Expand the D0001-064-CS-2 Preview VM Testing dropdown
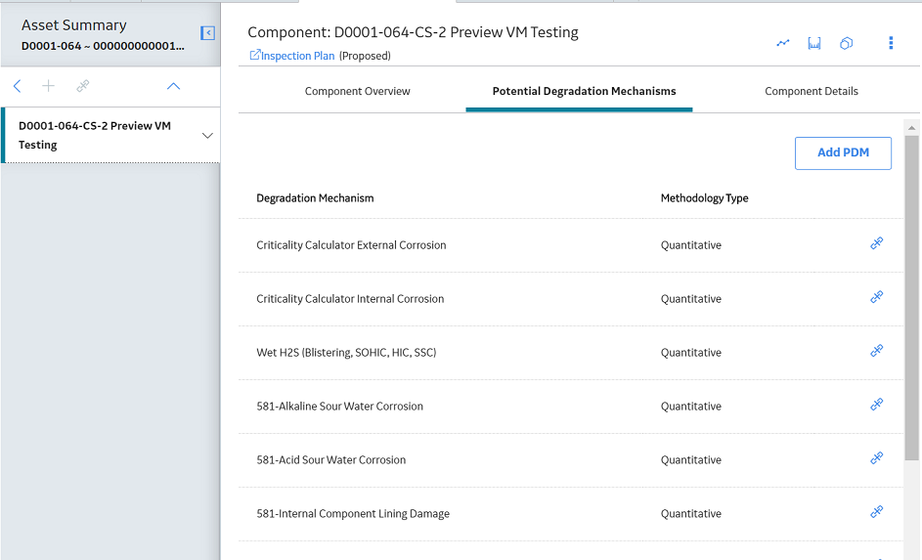 click(x=207, y=136)
